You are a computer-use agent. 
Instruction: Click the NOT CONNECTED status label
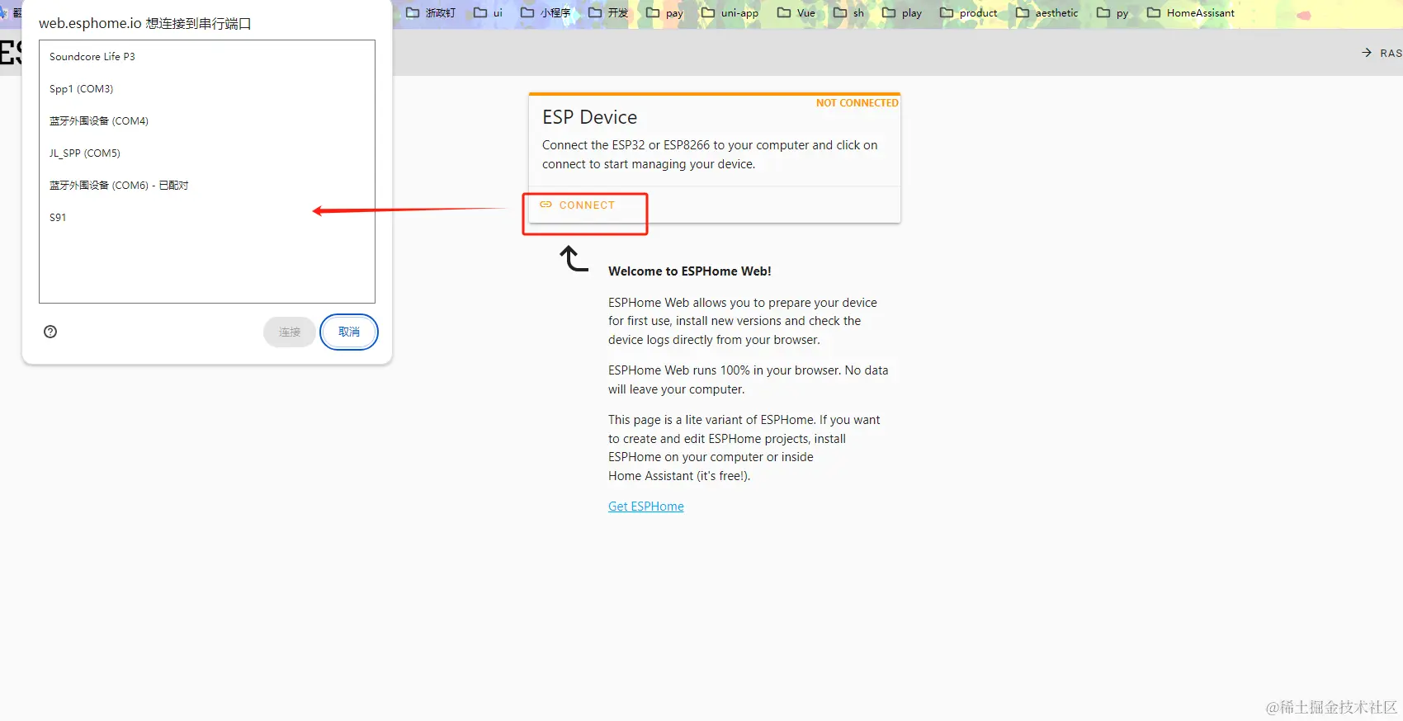coord(857,103)
